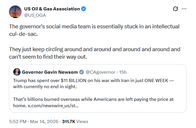Click the blue verified badge
The image size is (196, 128).
click(x=84, y=9)
